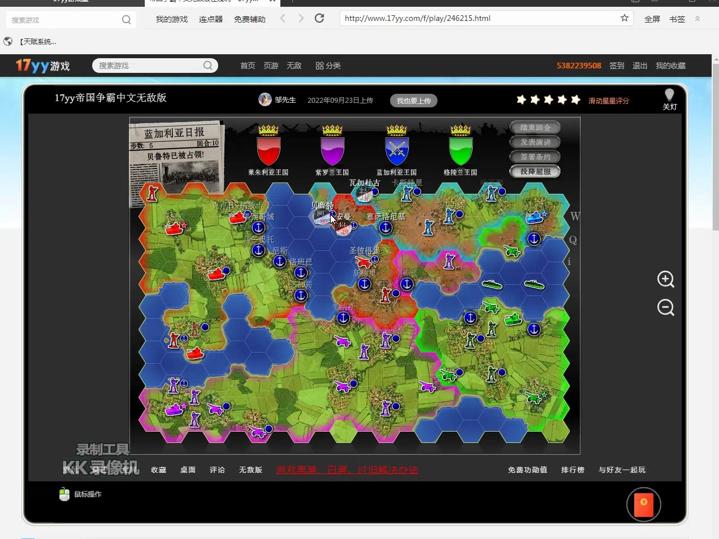The image size is (719, 539).
Task: Click the 鼠标操作 mouse icon
Action: [x=64, y=494]
